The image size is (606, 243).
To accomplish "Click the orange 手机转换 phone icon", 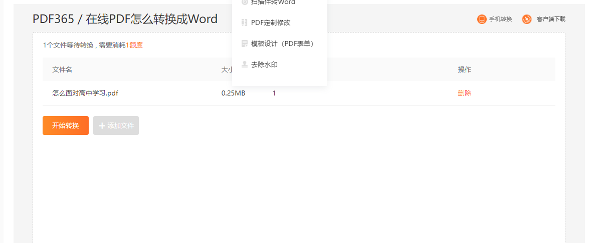I will pos(482,19).
